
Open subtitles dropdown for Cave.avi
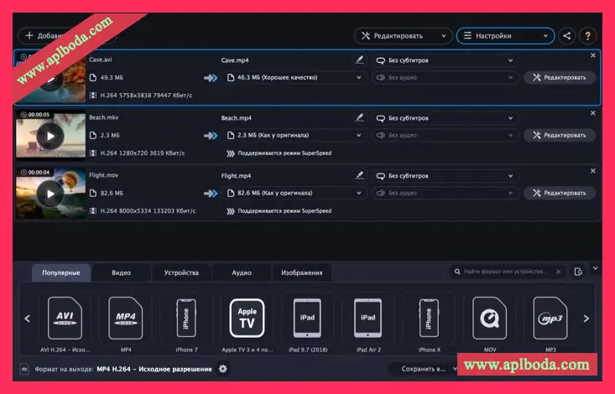[x=445, y=60]
